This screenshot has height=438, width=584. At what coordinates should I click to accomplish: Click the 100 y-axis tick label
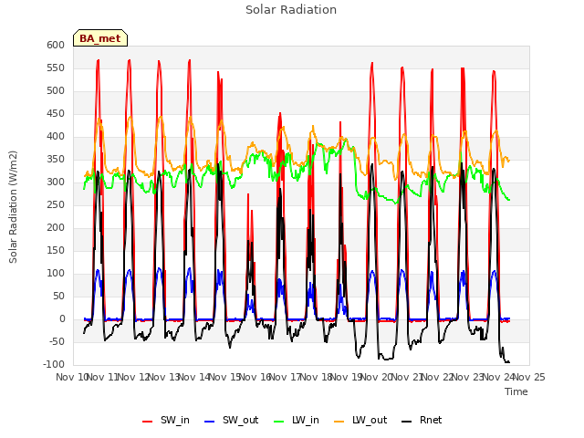(x=56, y=274)
